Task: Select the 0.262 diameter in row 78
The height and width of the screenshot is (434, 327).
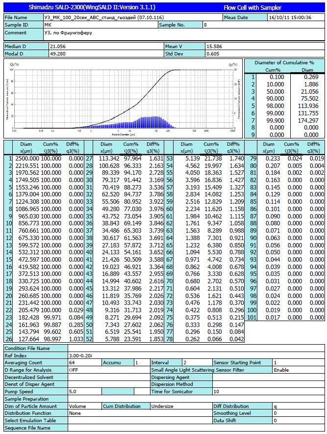Action: click(x=192, y=339)
